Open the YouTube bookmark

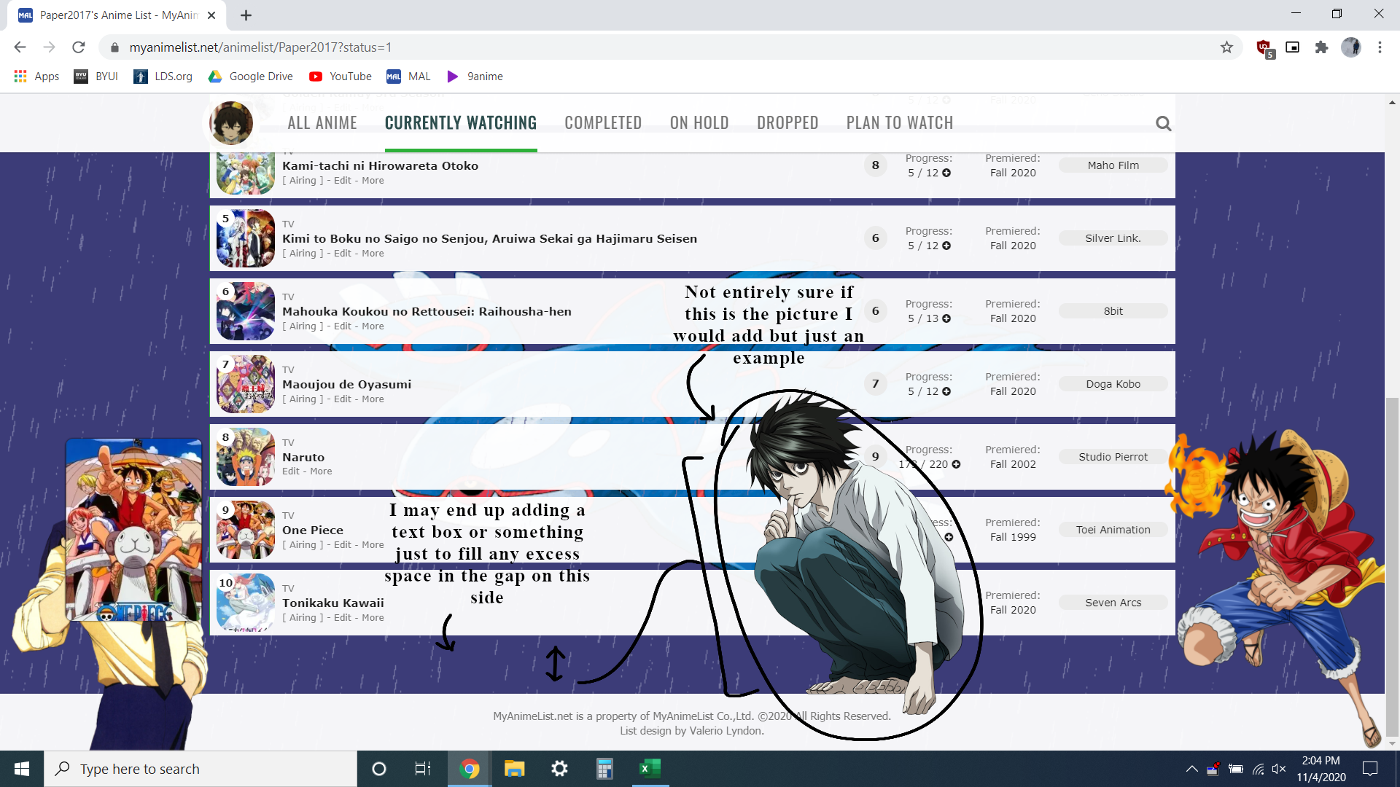coord(340,77)
